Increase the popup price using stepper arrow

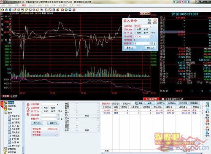point(151,36)
